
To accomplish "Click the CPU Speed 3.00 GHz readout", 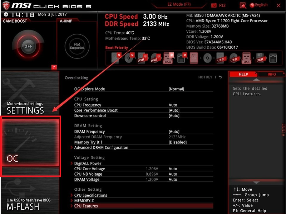I will 136,16.
